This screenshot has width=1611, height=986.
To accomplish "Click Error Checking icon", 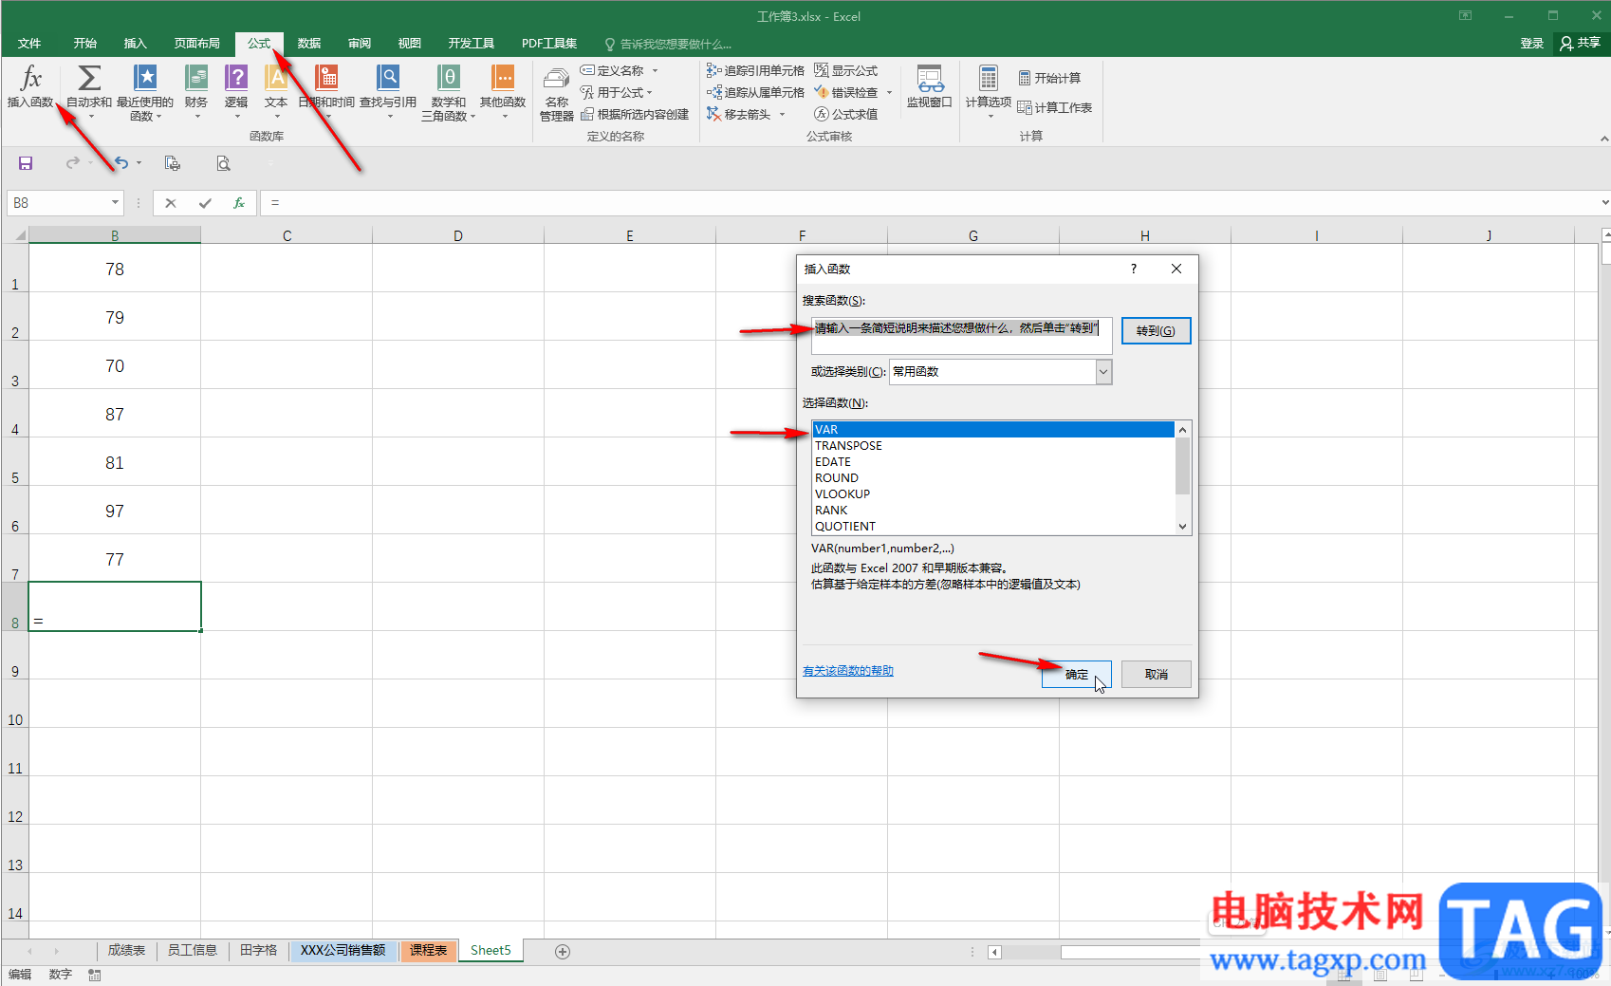I will pyautogui.click(x=822, y=92).
